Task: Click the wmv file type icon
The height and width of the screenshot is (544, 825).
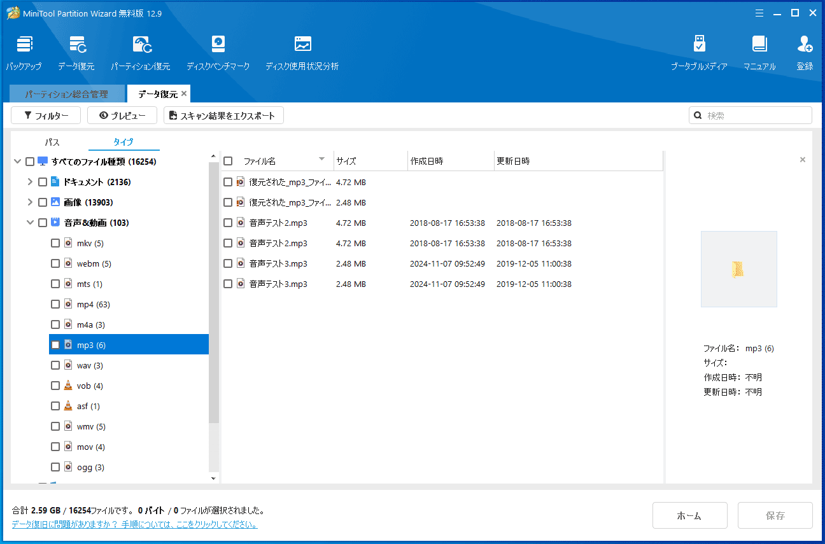Action: 69,426
